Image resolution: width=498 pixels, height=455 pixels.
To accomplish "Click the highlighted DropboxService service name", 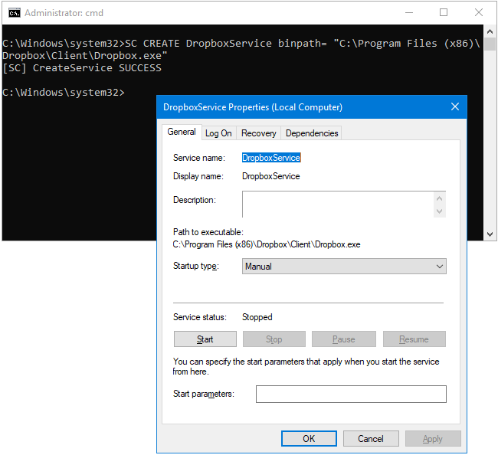I will coord(271,158).
